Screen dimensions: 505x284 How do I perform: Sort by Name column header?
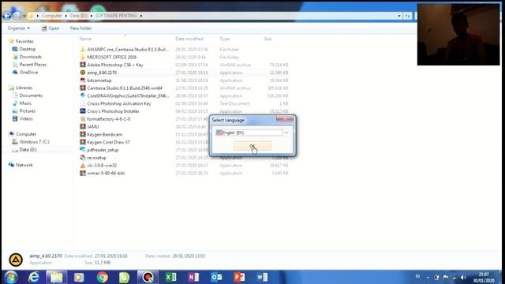pyautogui.click(x=85, y=39)
